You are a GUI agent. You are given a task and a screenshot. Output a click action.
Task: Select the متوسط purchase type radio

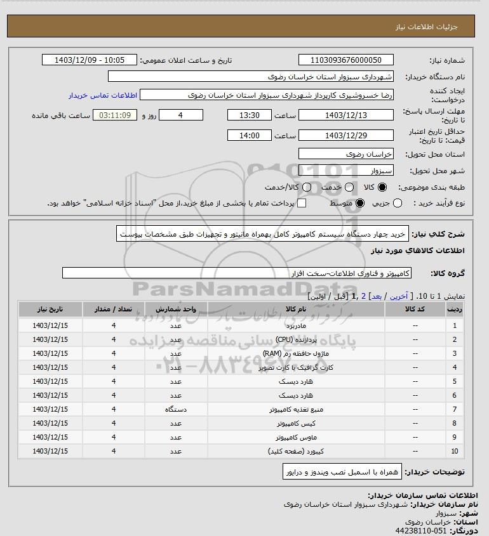click(x=360, y=203)
